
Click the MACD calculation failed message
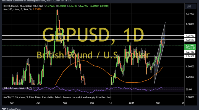[x=58, y=97]
